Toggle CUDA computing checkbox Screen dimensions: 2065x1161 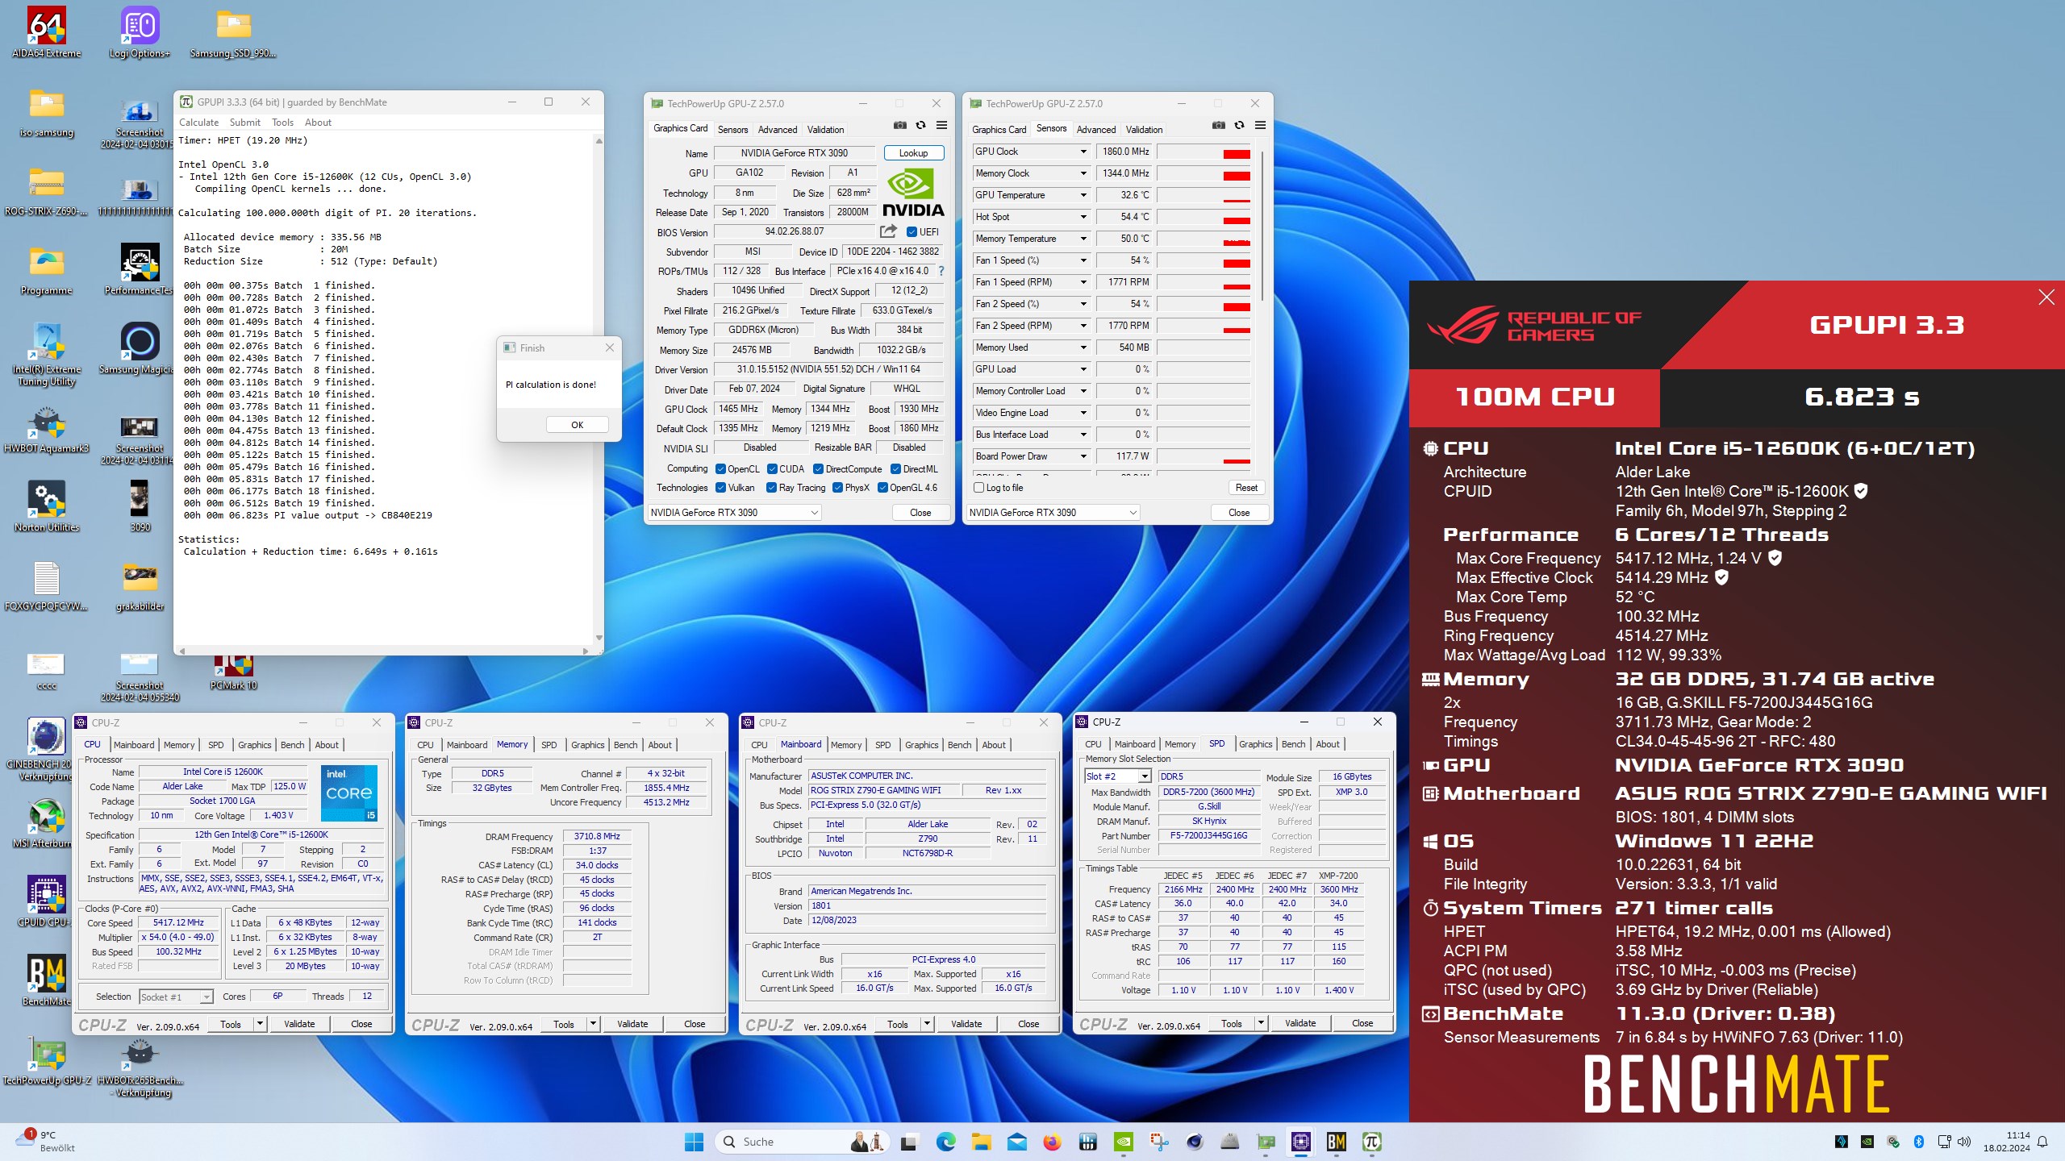click(772, 469)
